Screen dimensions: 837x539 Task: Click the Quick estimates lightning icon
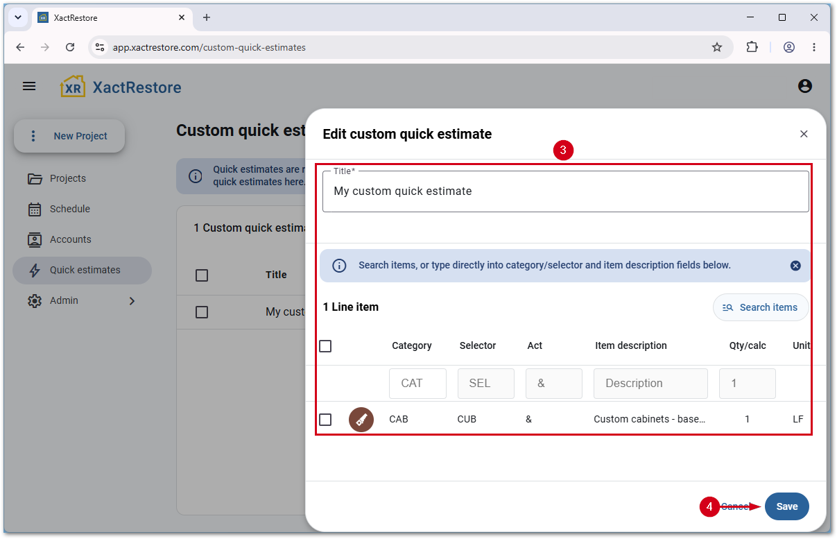tap(35, 270)
